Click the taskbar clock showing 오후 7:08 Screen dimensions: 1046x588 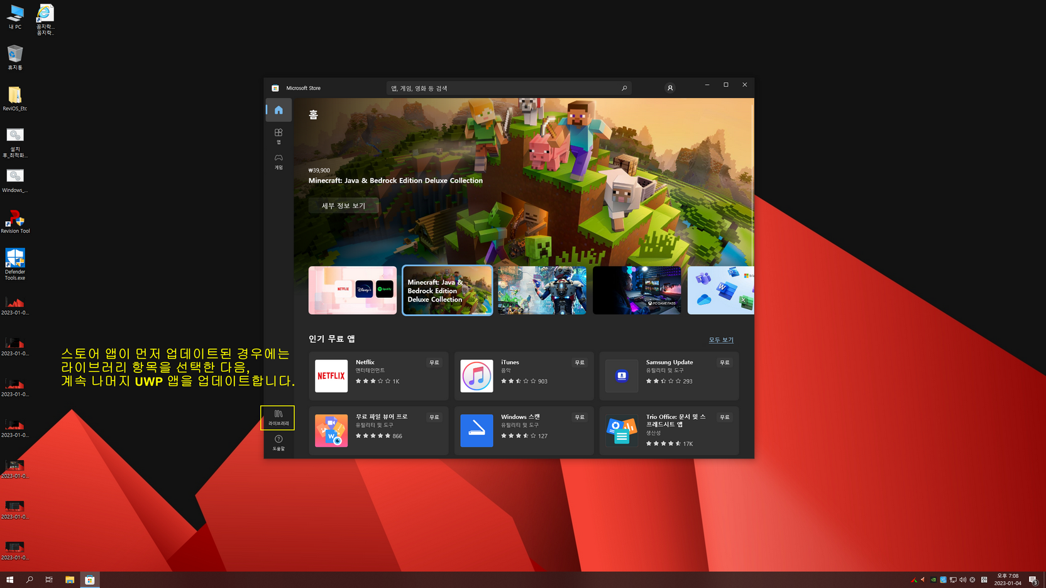(1008, 580)
